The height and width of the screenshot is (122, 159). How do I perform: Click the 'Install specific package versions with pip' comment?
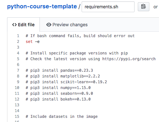click(77, 53)
